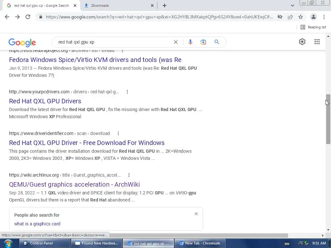The width and height of the screenshot is (331, 248).
Task: Open Google quick settings gear
Action: tap(302, 42)
